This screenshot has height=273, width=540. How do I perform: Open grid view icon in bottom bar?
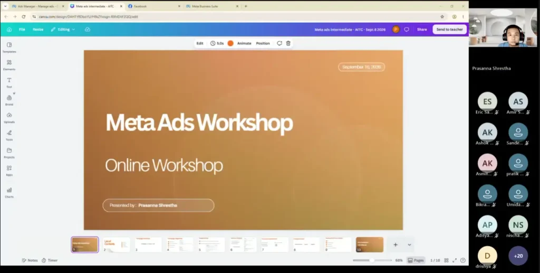pyautogui.click(x=446, y=260)
